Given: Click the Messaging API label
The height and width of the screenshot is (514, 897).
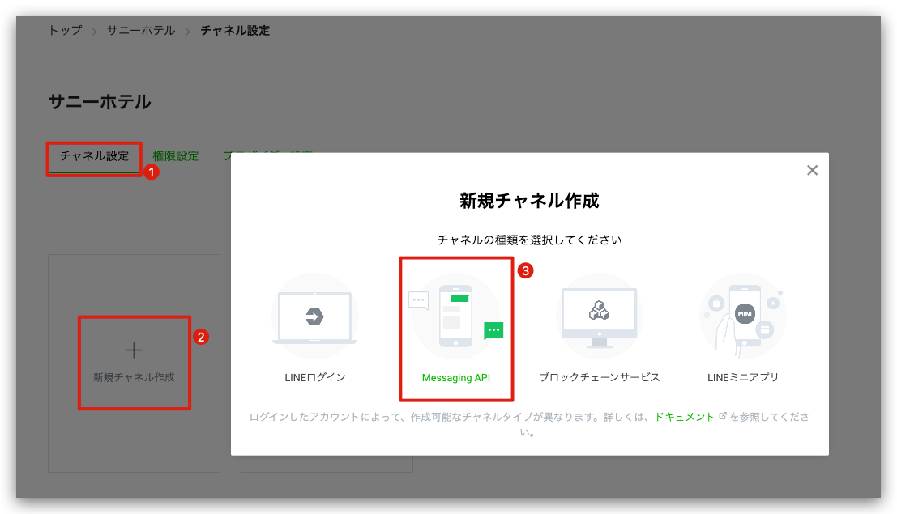Looking at the screenshot, I should [456, 378].
